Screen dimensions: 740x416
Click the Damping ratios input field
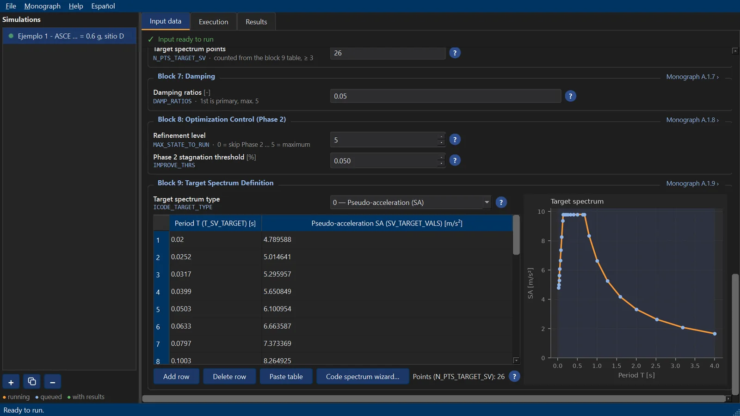[445, 96]
